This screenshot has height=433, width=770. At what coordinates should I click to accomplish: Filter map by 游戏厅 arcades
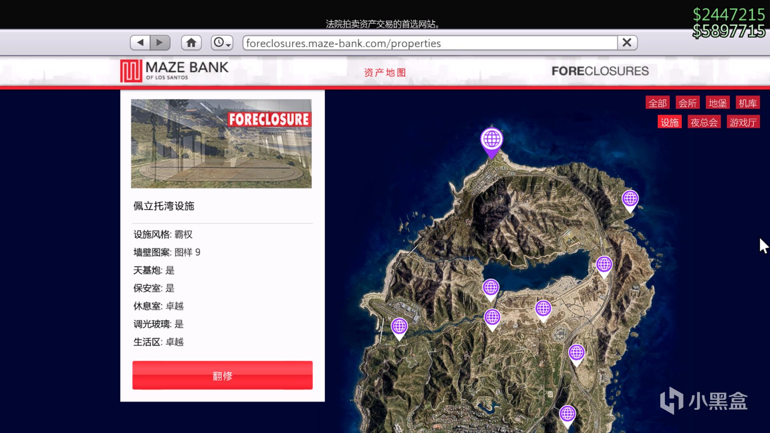click(x=743, y=122)
